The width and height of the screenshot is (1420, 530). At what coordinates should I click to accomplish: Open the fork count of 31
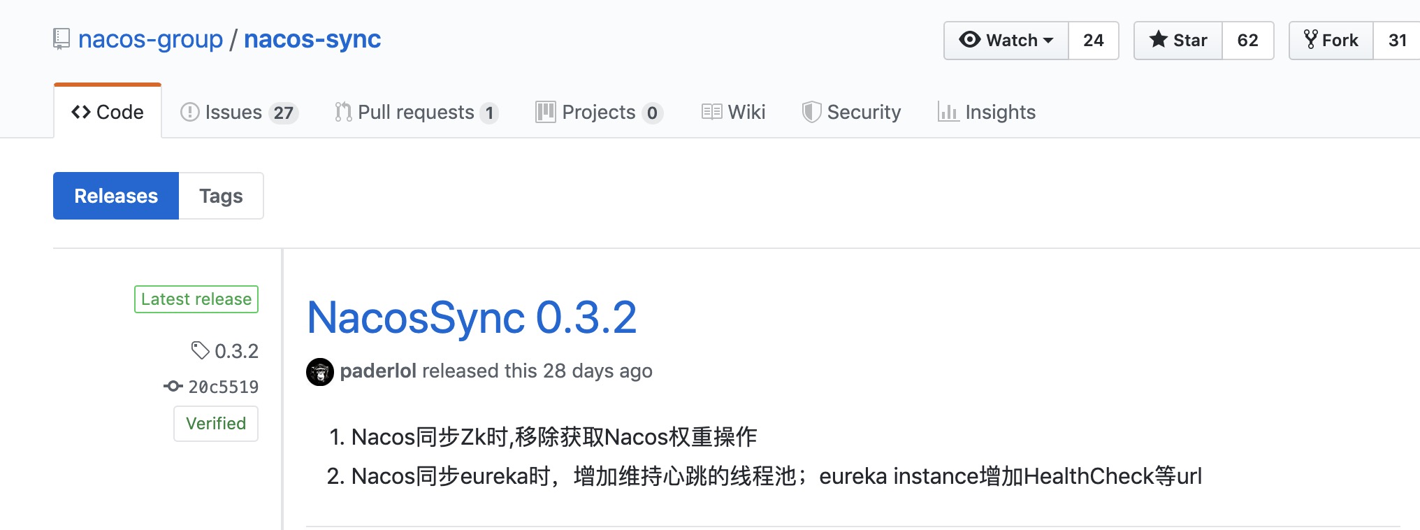(1397, 41)
